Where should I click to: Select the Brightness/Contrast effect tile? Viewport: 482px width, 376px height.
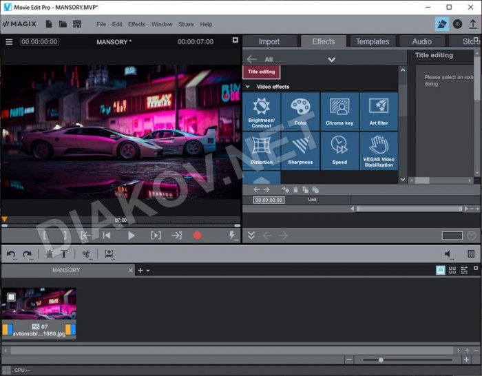click(261, 112)
